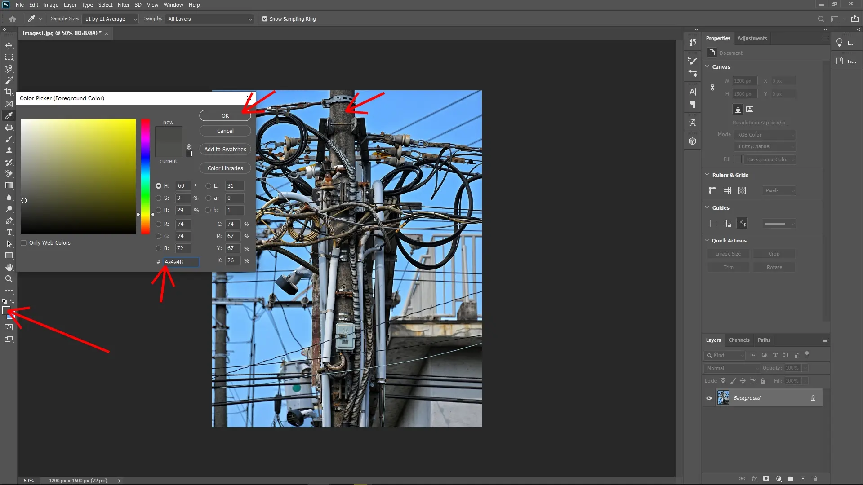This screenshot has width=863, height=485.
Task: Open the Mode dropdown showing RGB Color
Action: coord(765,134)
